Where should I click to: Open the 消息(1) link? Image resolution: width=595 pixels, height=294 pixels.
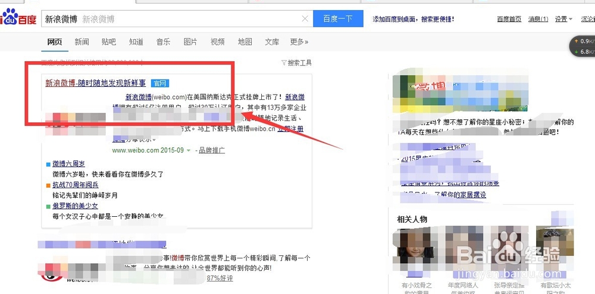point(538,19)
